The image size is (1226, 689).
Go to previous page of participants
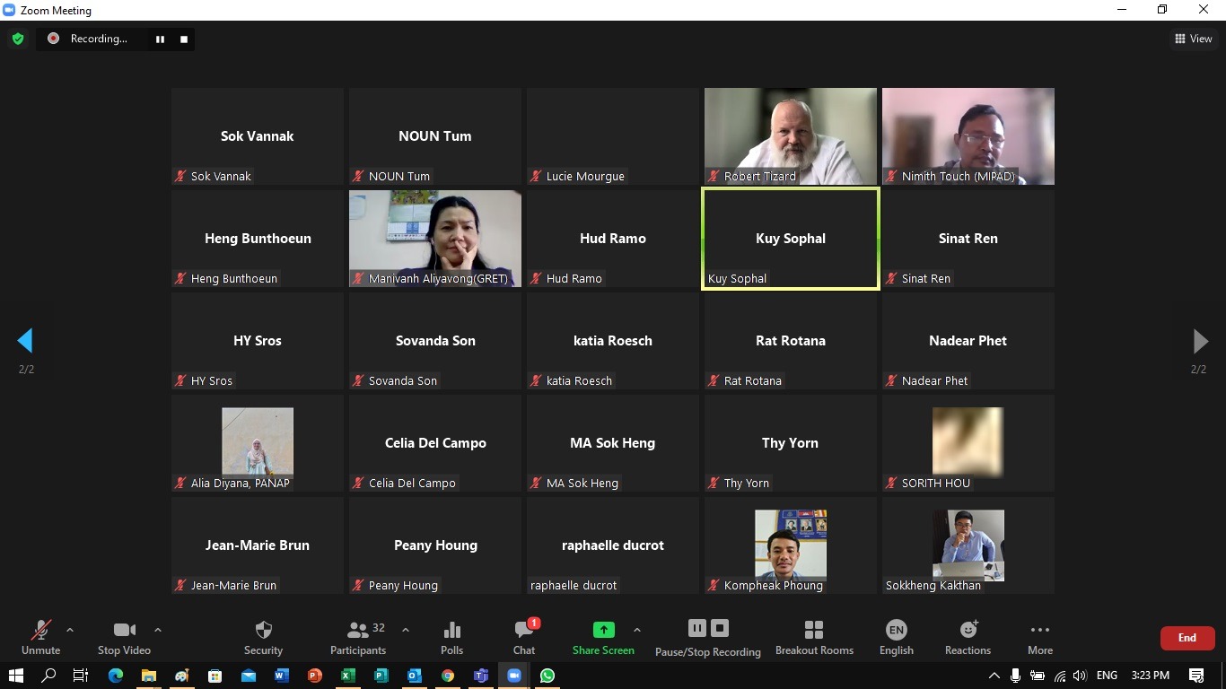tap(25, 341)
